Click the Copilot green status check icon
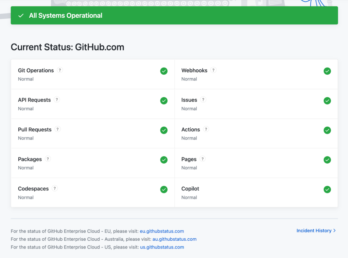 click(x=327, y=189)
